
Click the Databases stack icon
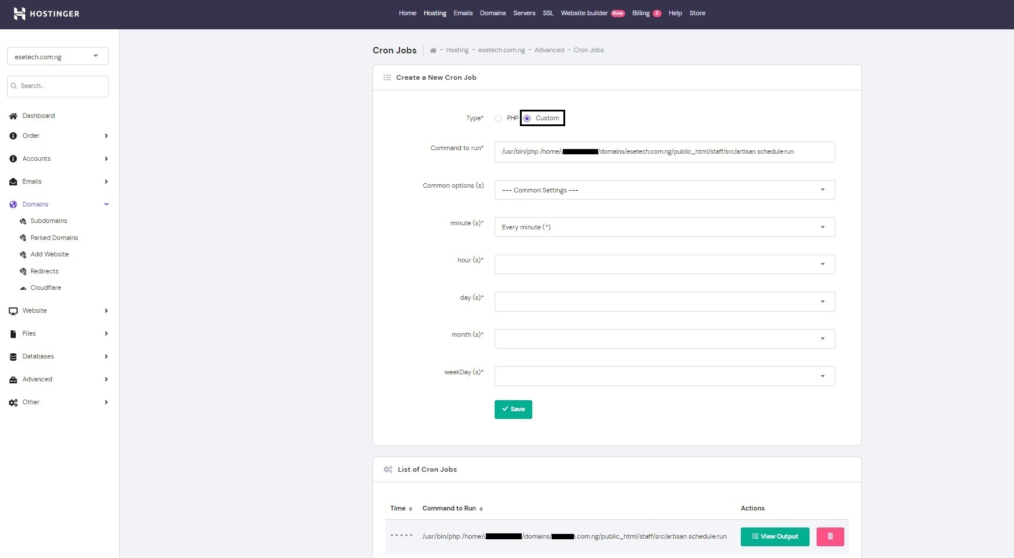[x=13, y=357]
